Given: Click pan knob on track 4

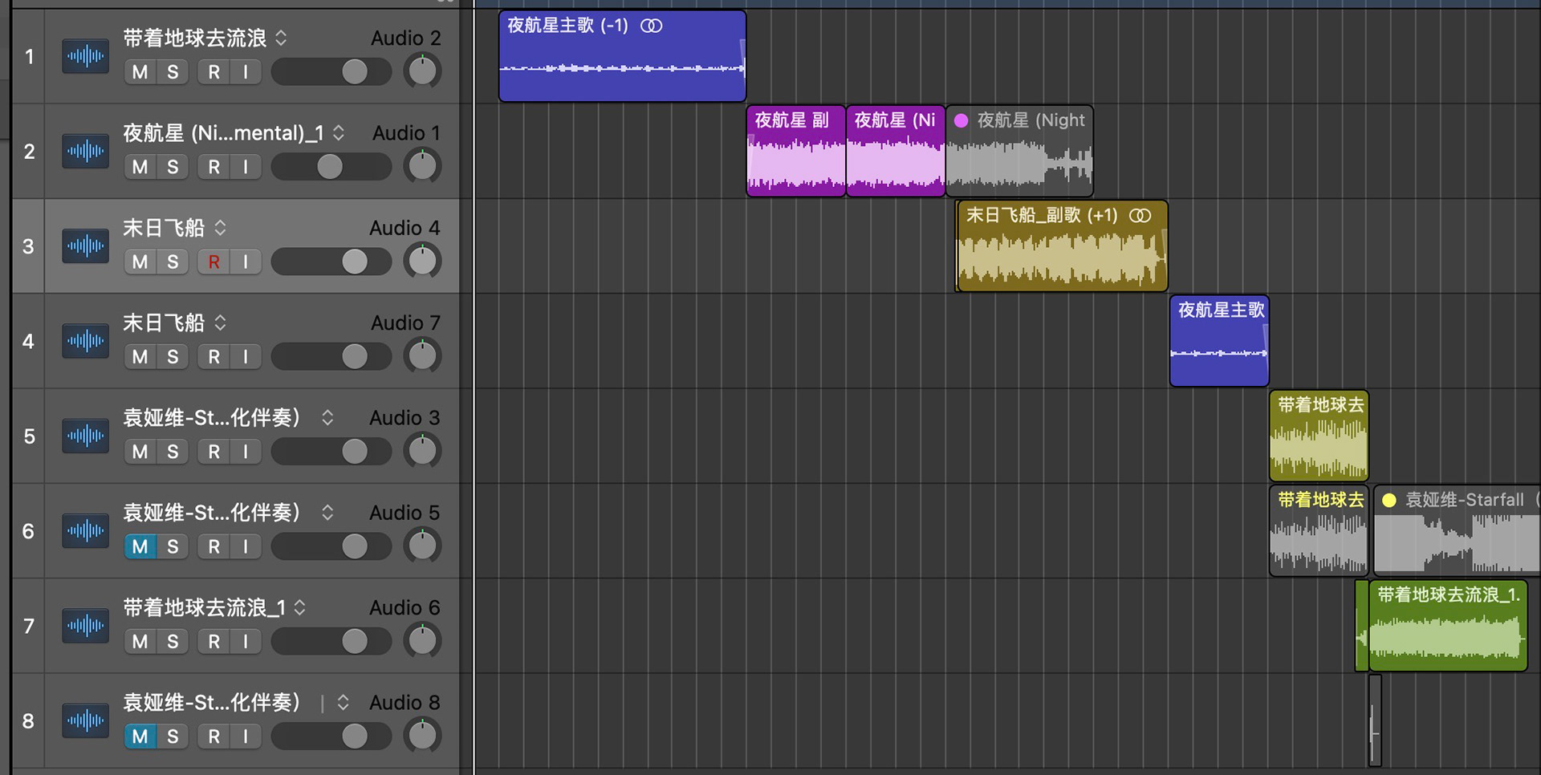Looking at the screenshot, I should [x=422, y=356].
